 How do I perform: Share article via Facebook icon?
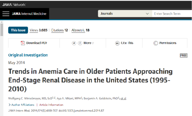point(80,43)
